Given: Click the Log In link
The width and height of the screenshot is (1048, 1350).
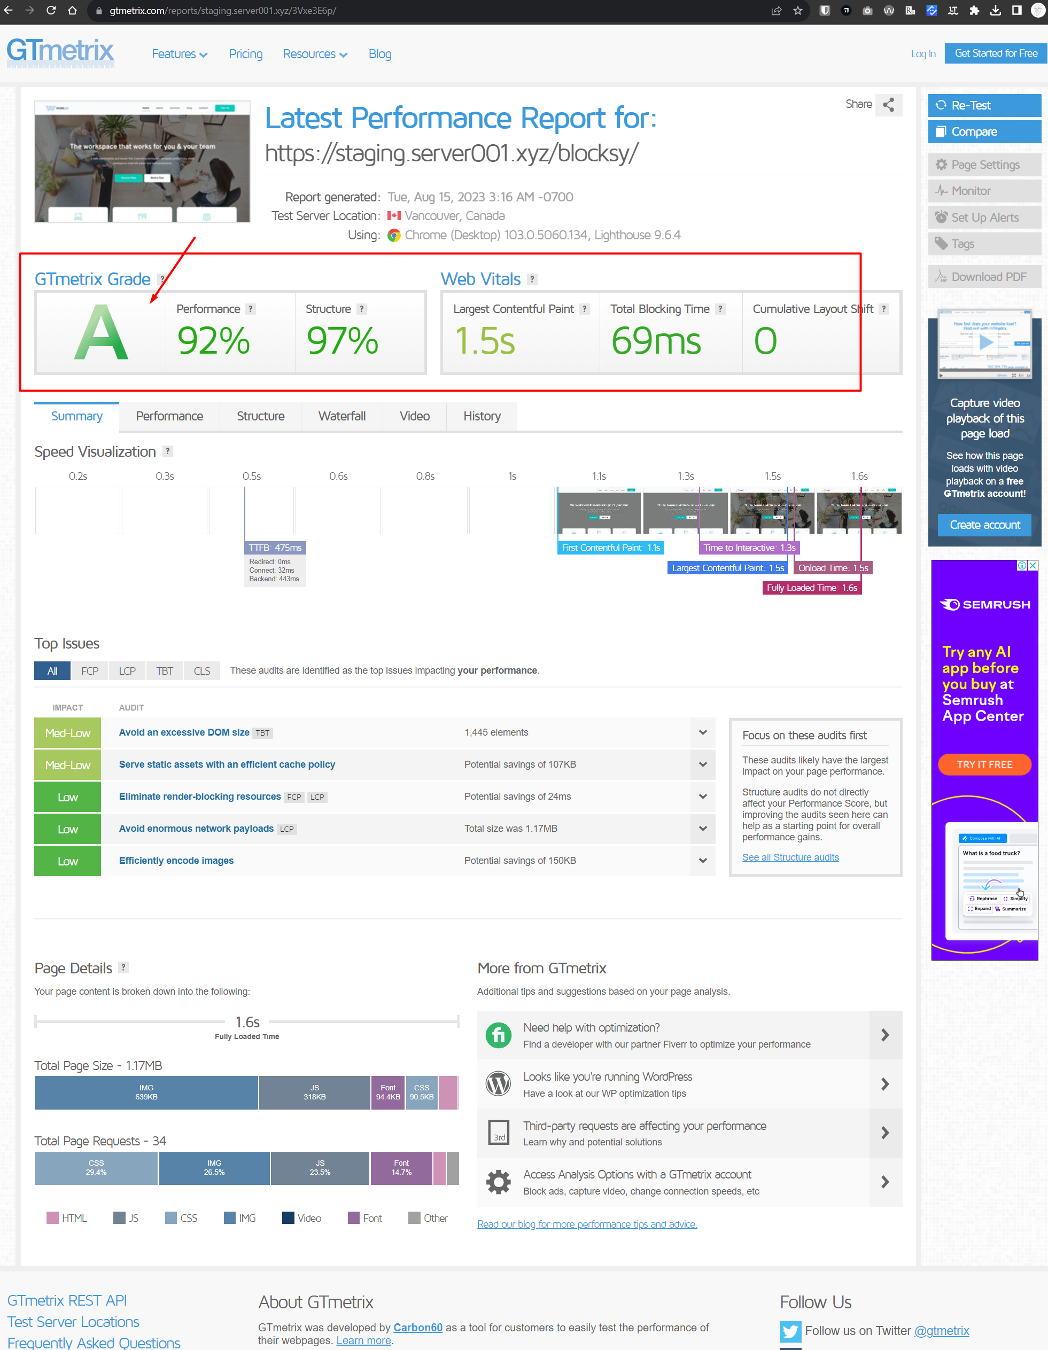Looking at the screenshot, I should point(923,54).
